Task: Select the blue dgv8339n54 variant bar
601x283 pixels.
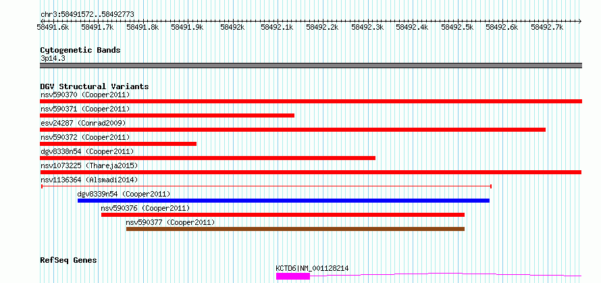Action: 284,201
